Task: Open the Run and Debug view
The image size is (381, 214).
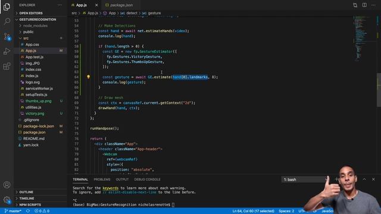Action: coord(7,51)
